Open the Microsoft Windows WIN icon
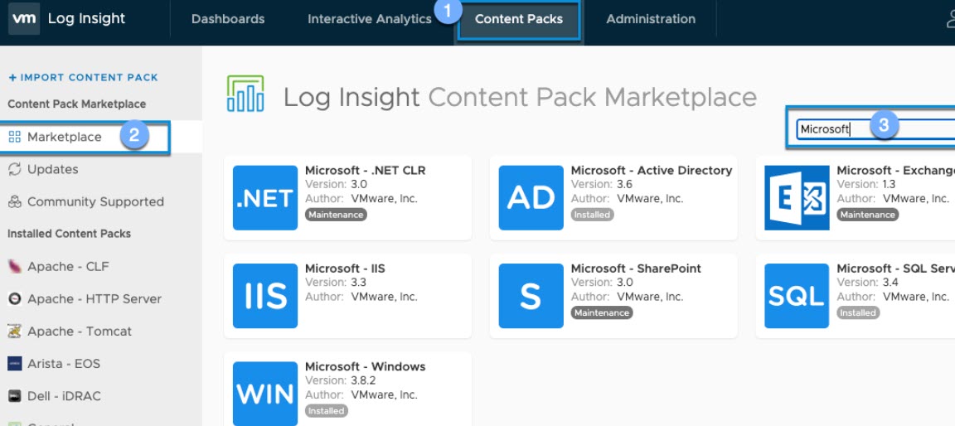The width and height of the screenshot is (955, 426). pyautogui.click(x=264, y=394)
